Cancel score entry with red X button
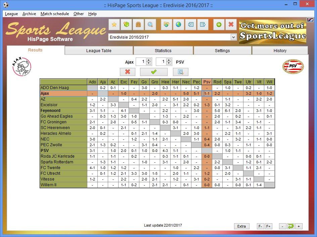 [x=128, y=72]
